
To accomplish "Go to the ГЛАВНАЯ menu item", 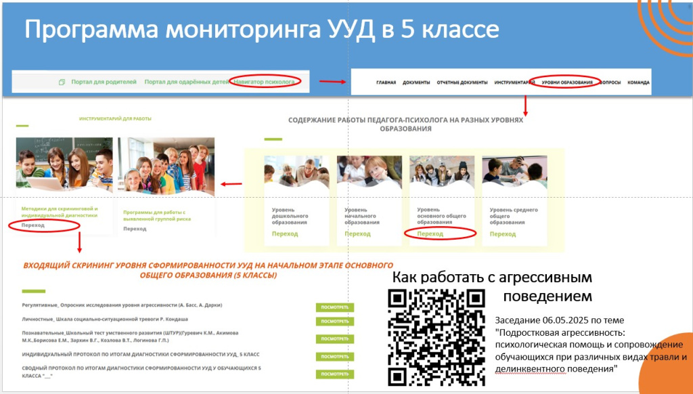I will pyautogui.click(x=386, y=83).
